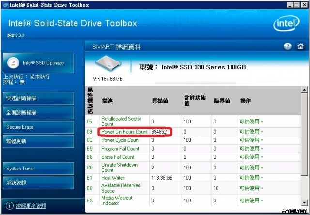Click the 臨界值 column header
The width and height of the screenshot is (310, 215).
coord(222,101)
